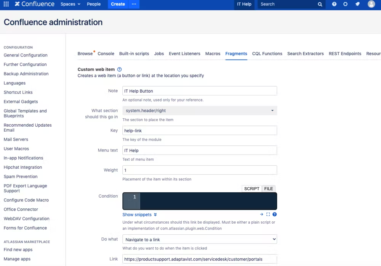Switch to the Console tab

point(106,53)
